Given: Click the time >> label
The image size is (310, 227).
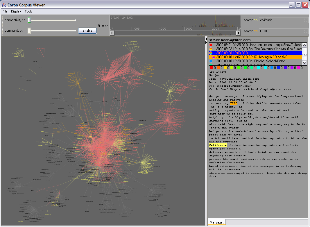Looking at the screenshot, I should click(103, 26).
